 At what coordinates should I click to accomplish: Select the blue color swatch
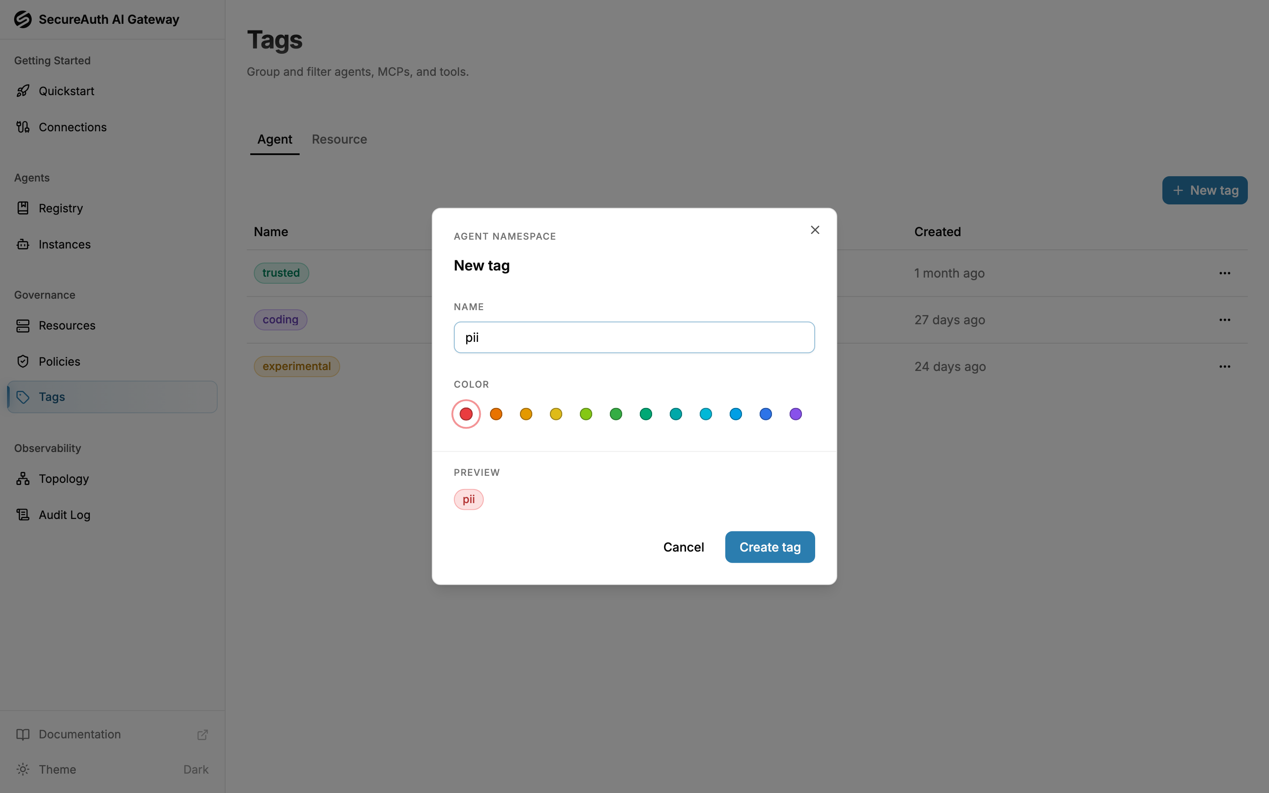click(766, 414)
